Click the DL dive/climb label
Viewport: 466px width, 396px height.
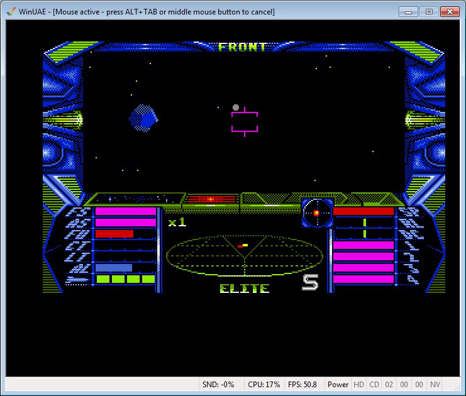(411, 234)
